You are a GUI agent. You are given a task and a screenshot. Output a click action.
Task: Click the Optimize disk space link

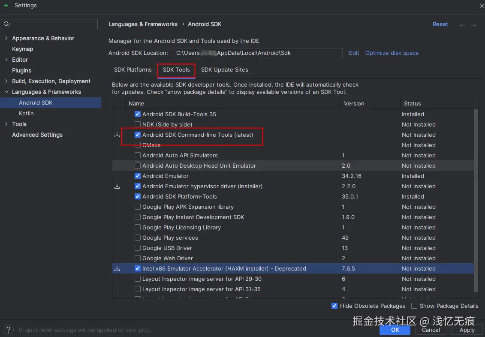coord(392,53)
